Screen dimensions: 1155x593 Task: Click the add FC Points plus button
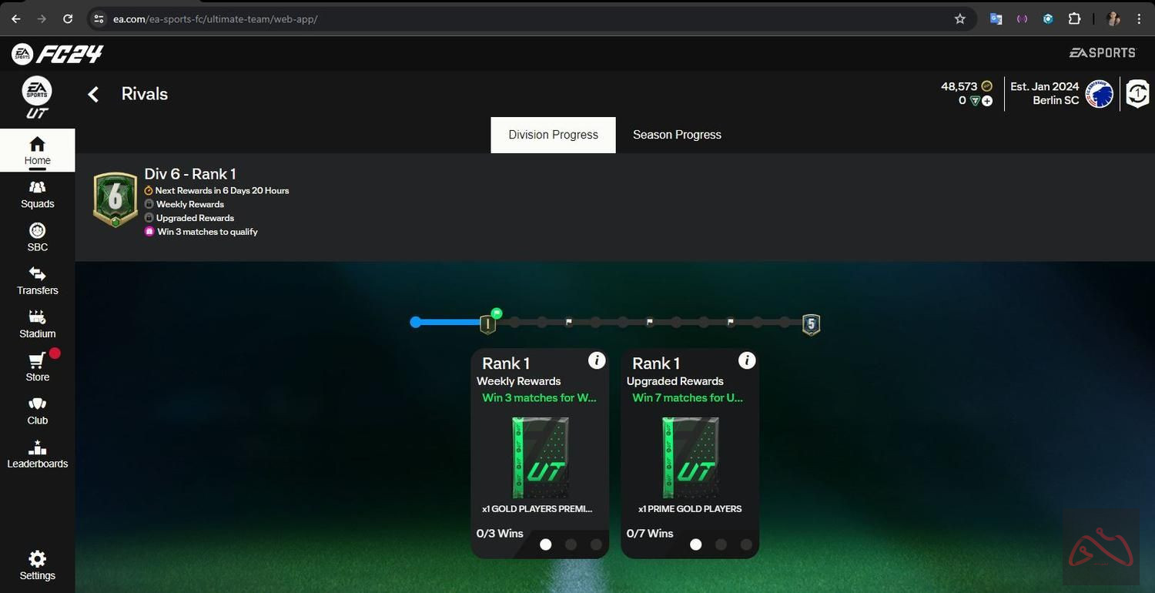(986, 101)
